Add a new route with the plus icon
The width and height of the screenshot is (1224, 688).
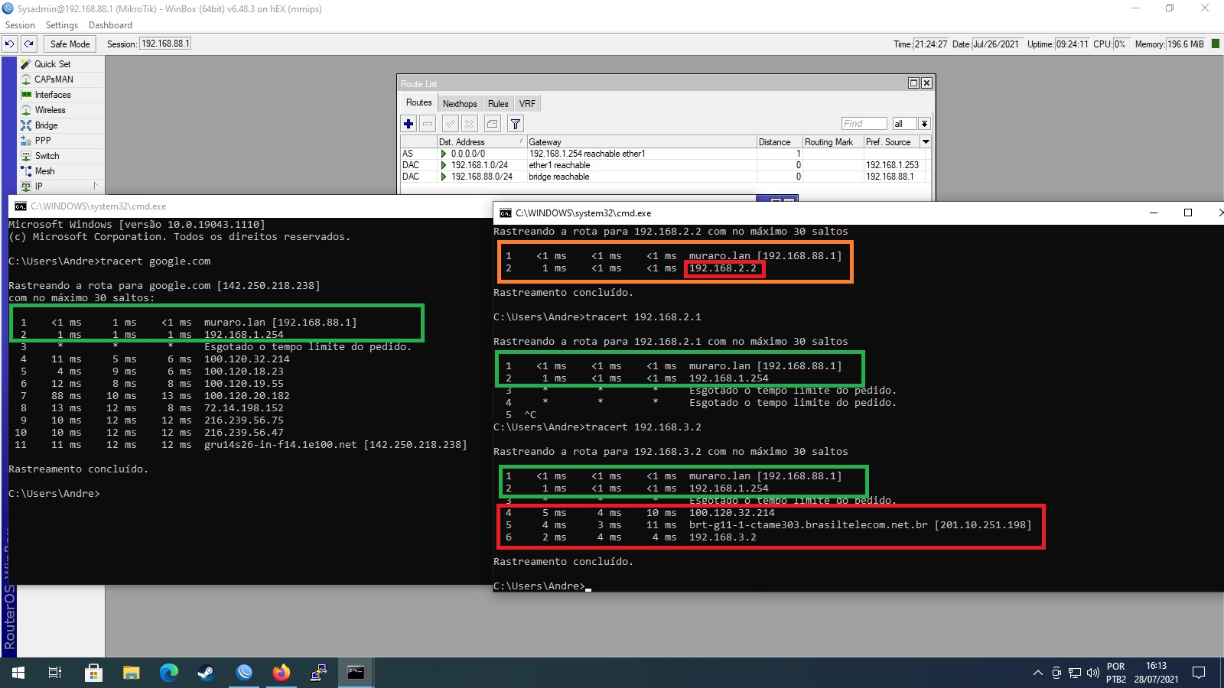coord(409,124)
